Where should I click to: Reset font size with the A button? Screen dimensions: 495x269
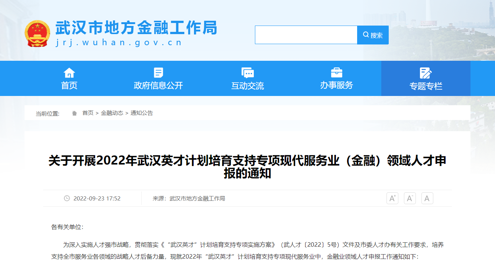(x=427, y=198)
